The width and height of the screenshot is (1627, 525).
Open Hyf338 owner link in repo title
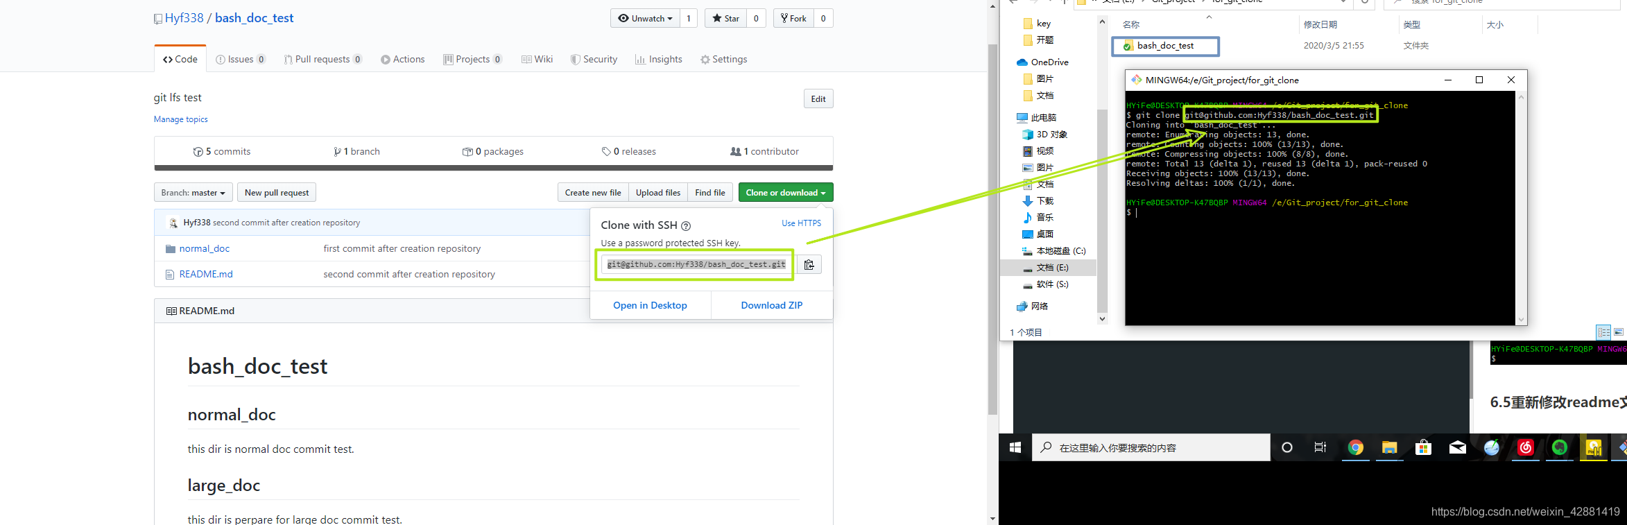click(x=184, y=18)
